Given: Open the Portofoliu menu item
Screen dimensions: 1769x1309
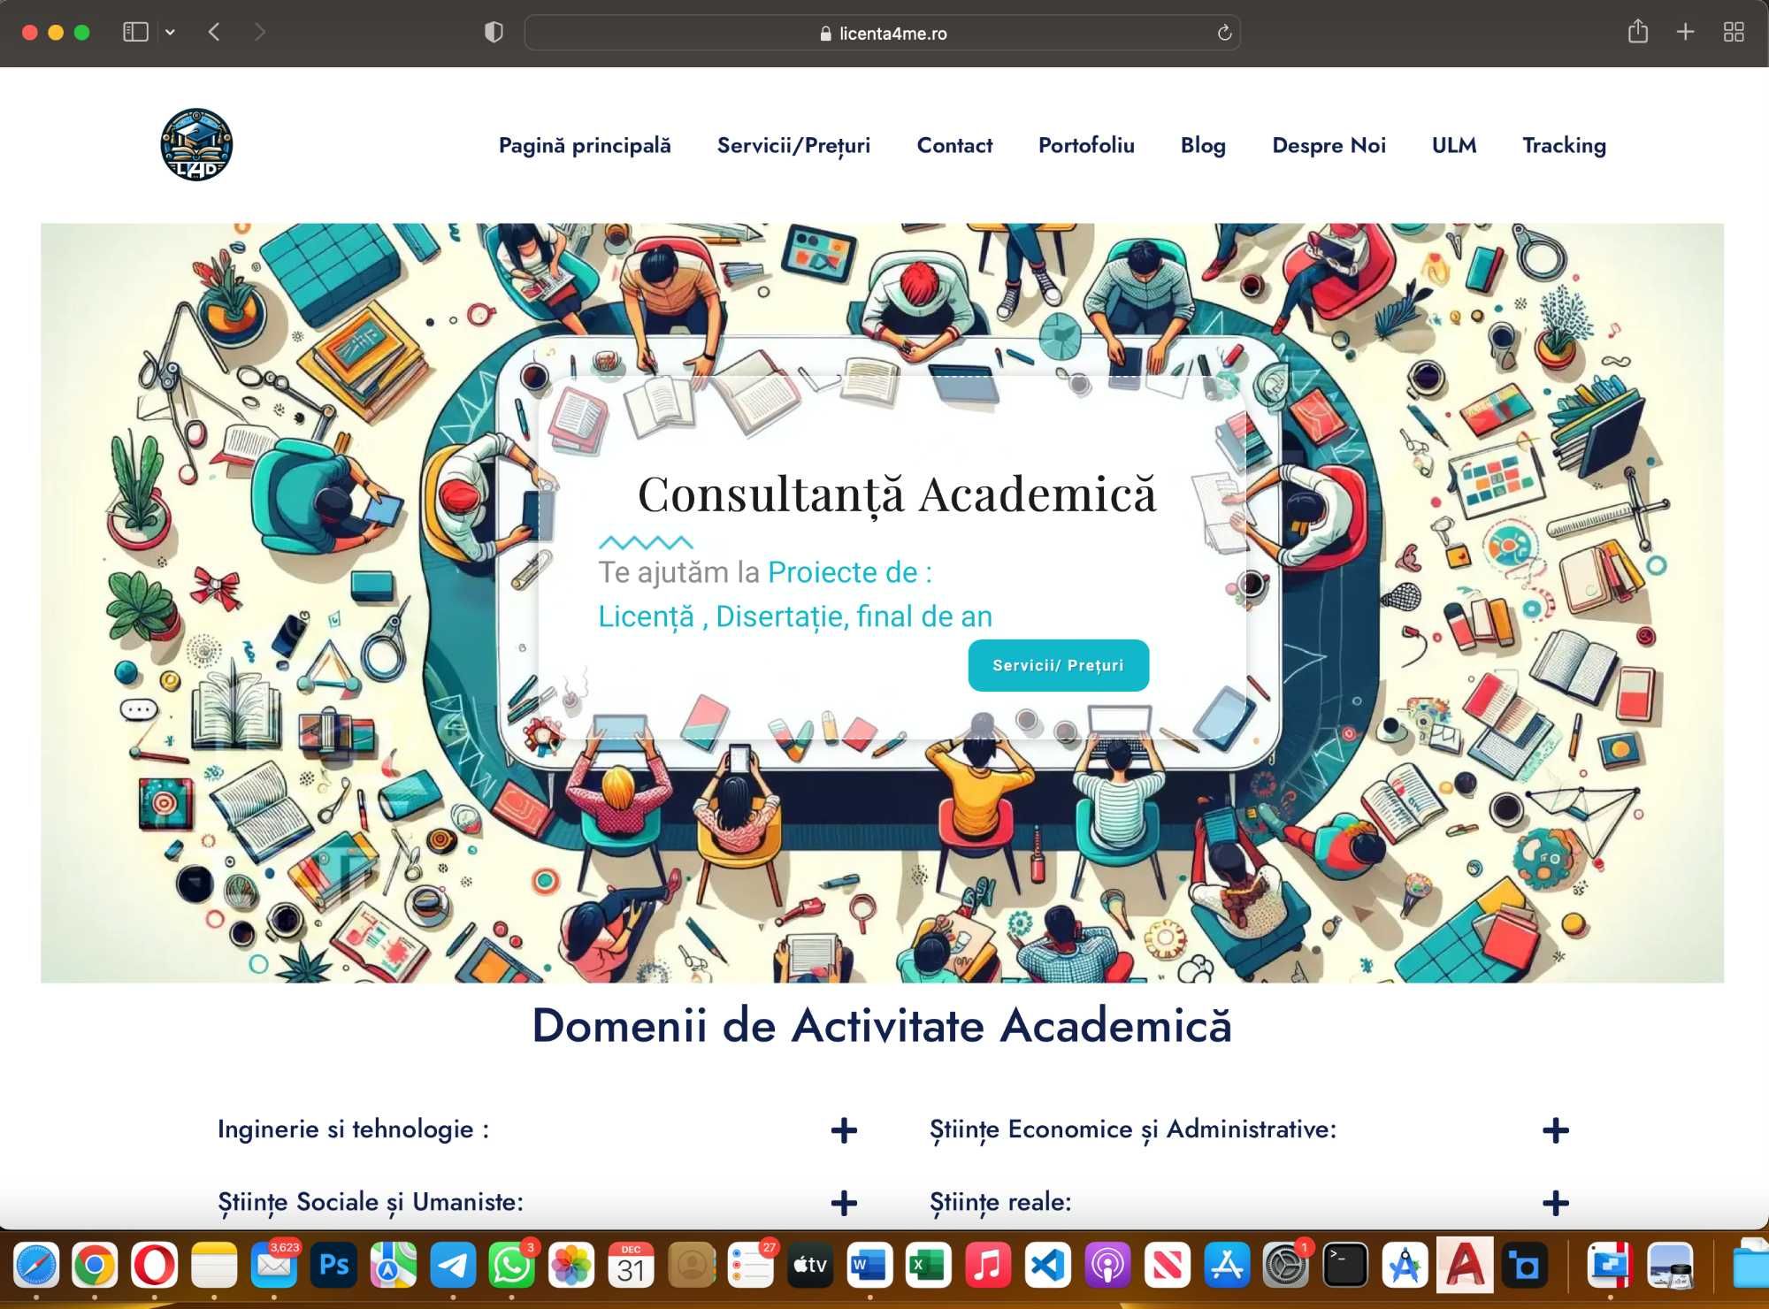Looking at the screenshot, I should [x=1086, y=146].
